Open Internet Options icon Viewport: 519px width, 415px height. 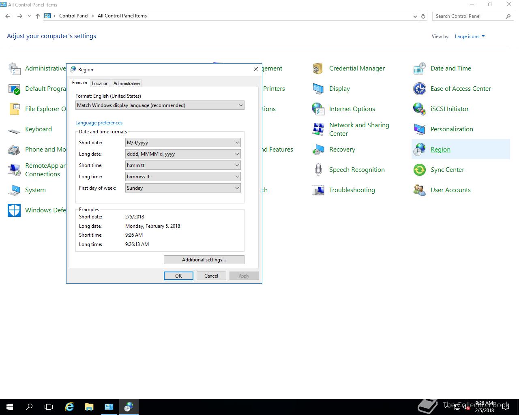point(318,109)
